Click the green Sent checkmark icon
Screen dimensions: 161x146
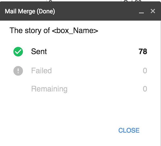point(18,52)
